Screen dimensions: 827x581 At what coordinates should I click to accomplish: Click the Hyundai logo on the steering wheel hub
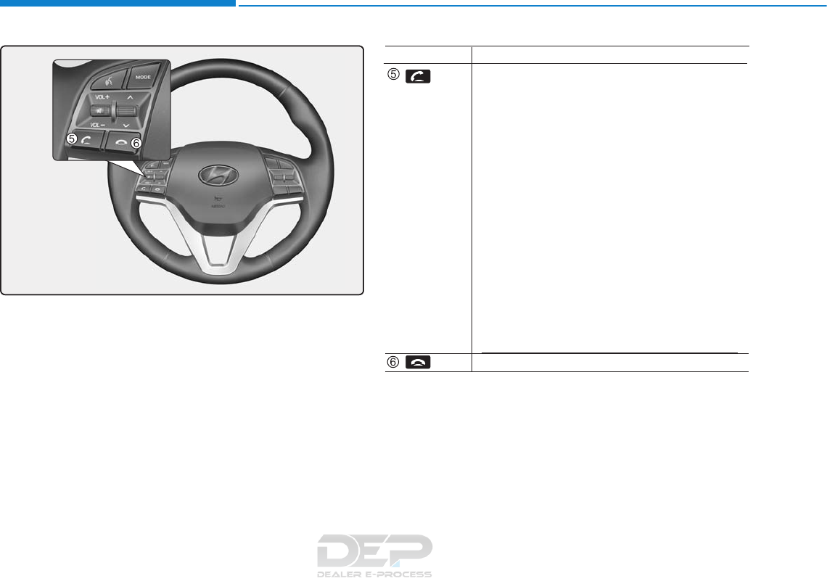tap(218, 175)
